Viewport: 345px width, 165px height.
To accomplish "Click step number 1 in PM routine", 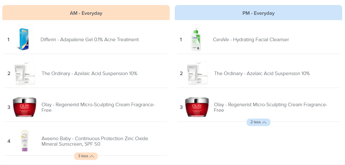I will pyautogui.click(x=181, y=40).
